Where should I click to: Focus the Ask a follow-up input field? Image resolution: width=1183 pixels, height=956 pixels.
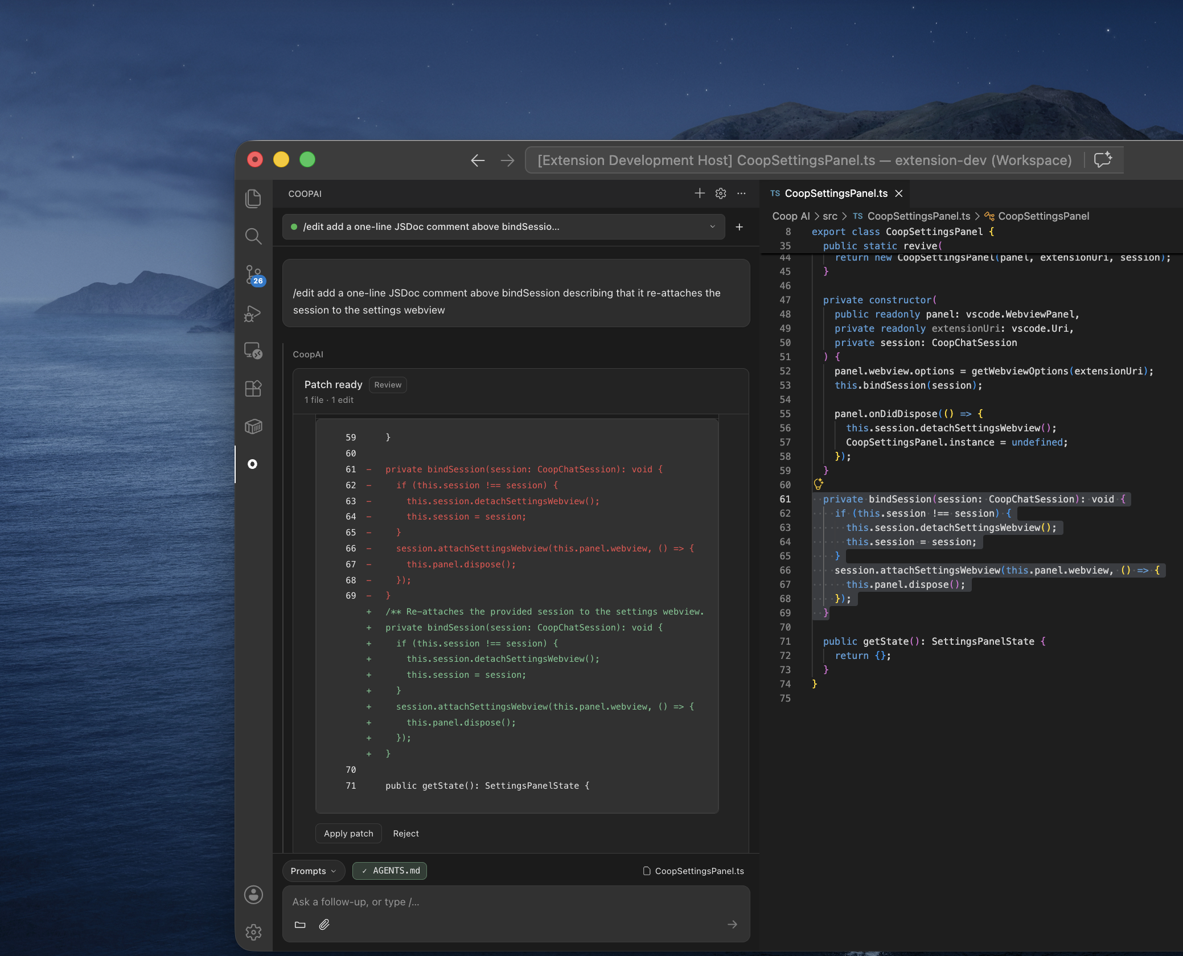[516, 902]
